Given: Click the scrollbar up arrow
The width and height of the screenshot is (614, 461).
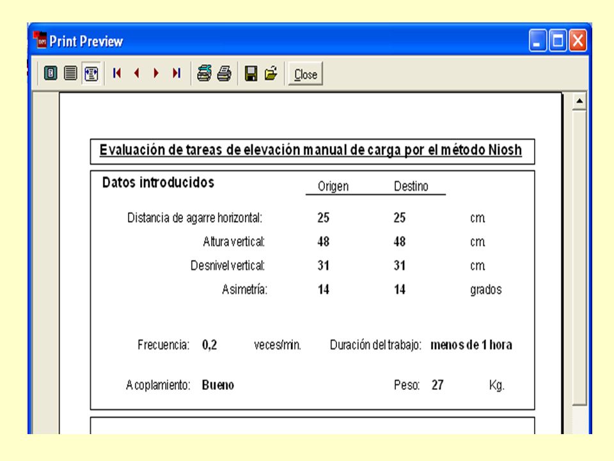Looking at the screenshot, I should (x=579, y=101).
